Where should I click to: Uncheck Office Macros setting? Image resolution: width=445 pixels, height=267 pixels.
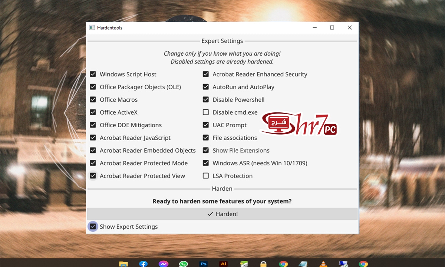tap(93, 100)
